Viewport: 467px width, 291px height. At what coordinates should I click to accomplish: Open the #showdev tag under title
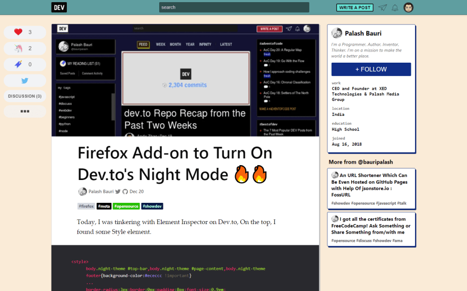[x=152, y=206]
